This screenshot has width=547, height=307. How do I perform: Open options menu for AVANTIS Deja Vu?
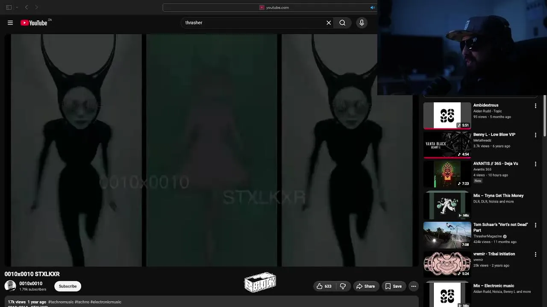point(535,164)
